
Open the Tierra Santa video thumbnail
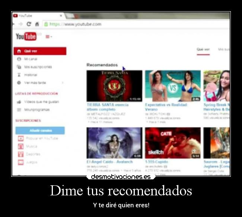114,86
